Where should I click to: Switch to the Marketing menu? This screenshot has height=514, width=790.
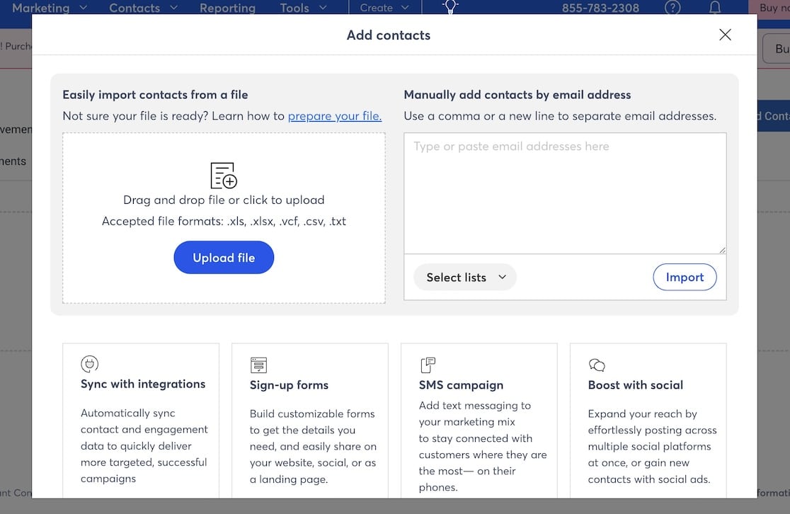[x=42, y=8]
